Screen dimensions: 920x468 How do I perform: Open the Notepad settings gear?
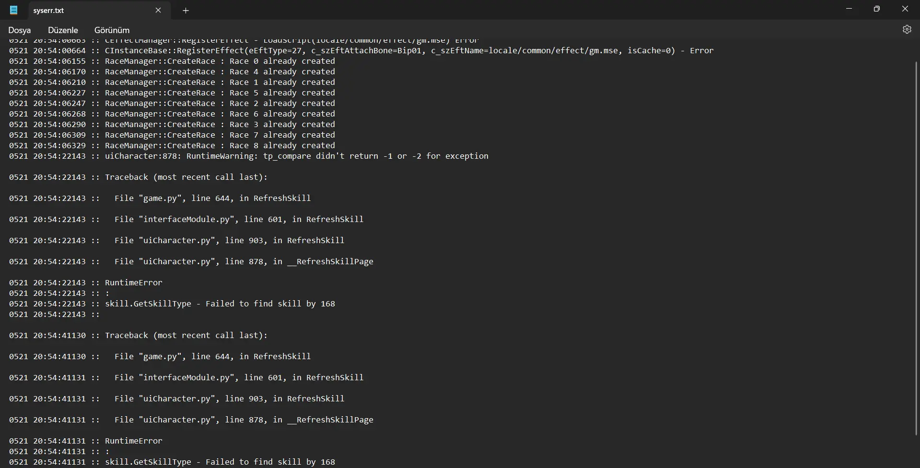point(907,30)
